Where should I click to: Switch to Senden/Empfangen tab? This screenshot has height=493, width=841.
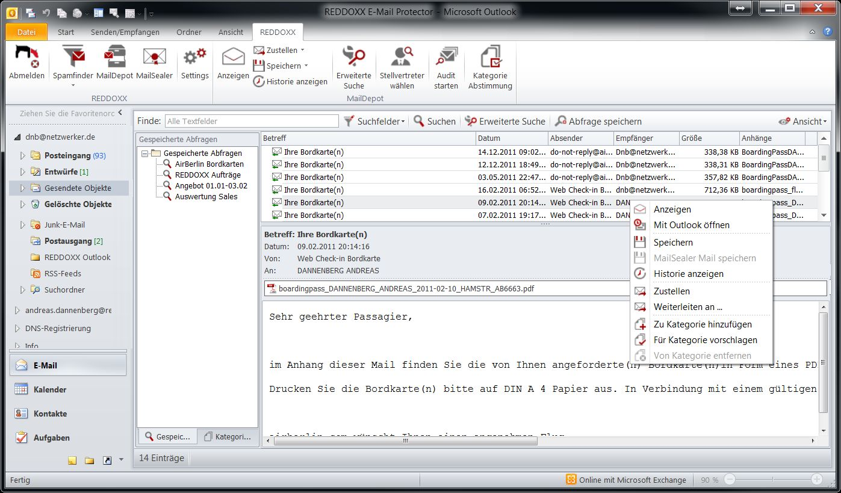click(125, 32)
